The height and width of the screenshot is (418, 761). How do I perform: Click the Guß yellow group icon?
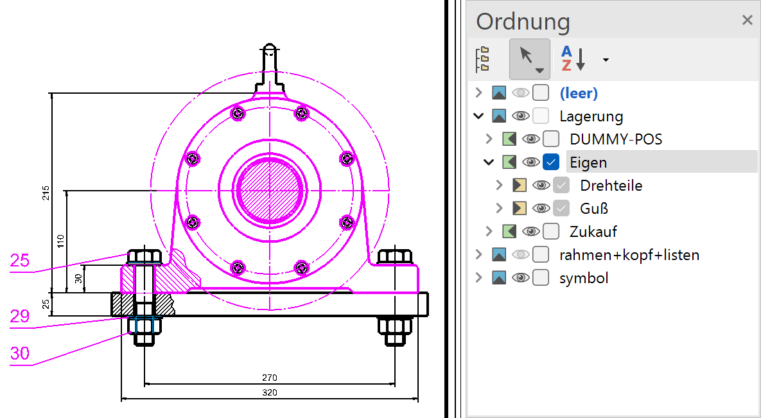tap(520, 209)
